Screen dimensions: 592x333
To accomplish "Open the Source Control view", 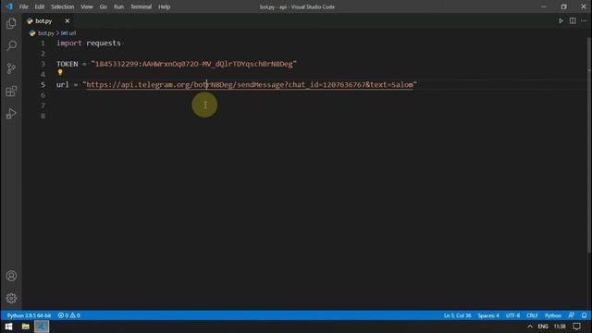I will (11, 68).
